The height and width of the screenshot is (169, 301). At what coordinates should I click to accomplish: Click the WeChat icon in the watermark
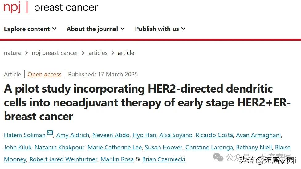pos(219,158)
